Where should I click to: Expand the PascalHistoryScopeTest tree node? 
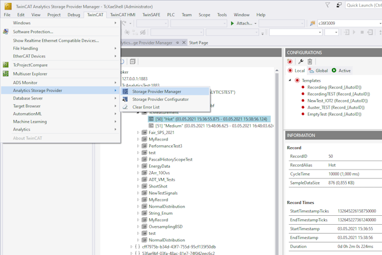138,160
